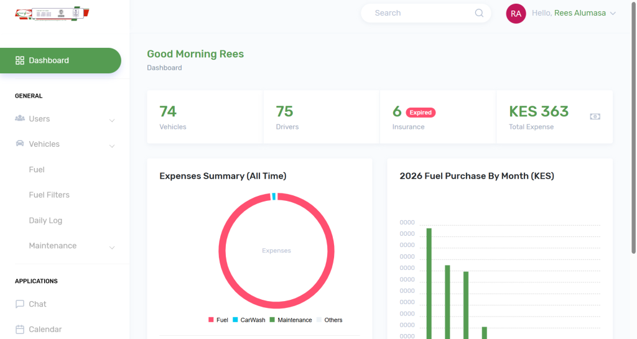Click the RA user avatar
The width and height of the screenshot is (637, 339).
tap(516, 13)
